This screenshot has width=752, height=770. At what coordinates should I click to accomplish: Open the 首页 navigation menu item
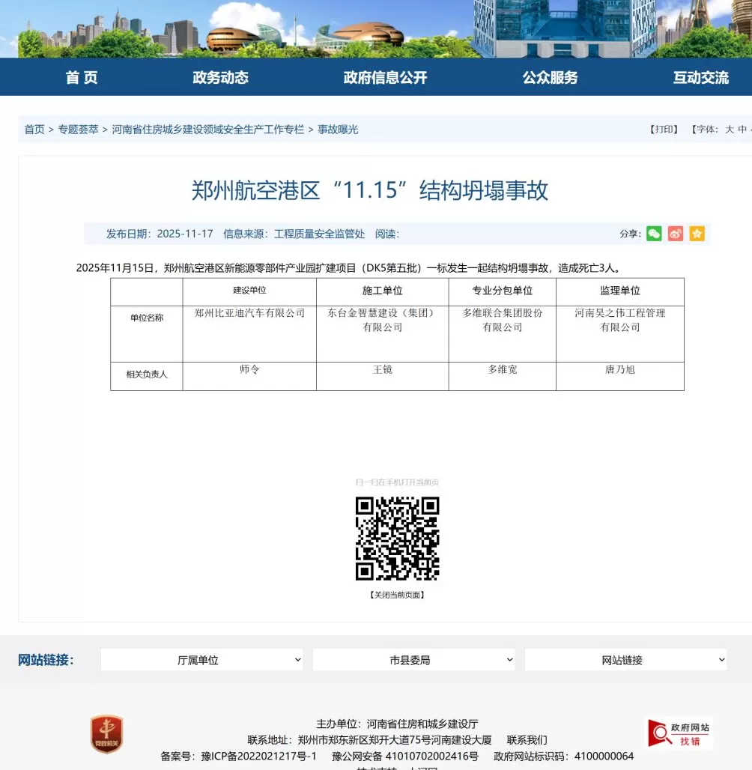(81, 76)
